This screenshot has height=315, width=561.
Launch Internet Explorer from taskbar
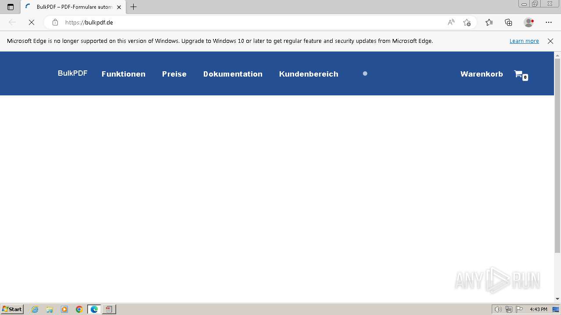35,309
